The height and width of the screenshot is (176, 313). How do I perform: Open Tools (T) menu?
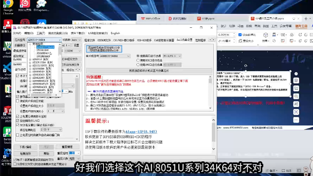tap(41, 33)
